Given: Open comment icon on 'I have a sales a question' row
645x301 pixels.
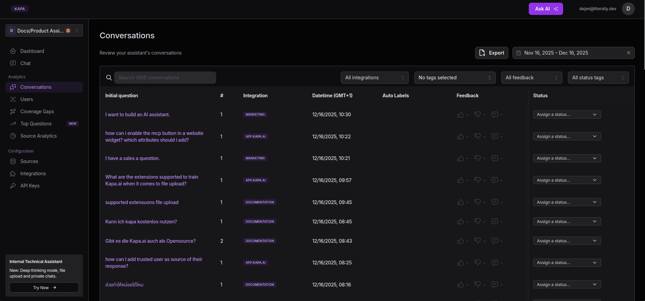Looking at the screenshot, I should (495, 158).
